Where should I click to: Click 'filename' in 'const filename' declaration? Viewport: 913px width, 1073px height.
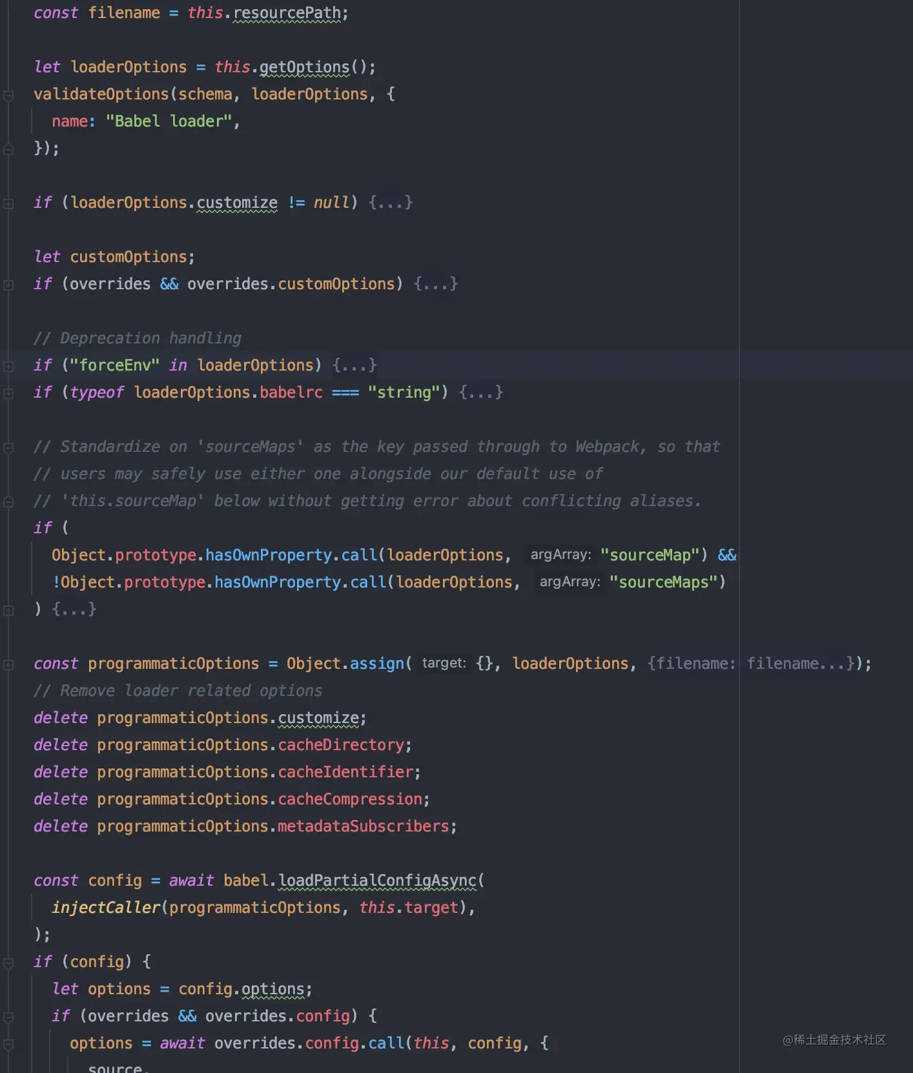pos(124,13)
